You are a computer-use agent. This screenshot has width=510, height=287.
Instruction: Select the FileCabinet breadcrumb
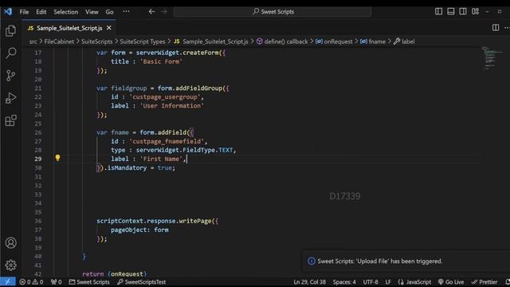tap(59, 41)
